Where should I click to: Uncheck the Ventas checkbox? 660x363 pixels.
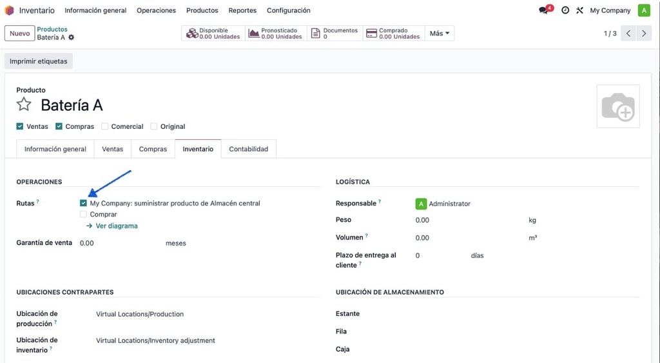pos(20,126)
